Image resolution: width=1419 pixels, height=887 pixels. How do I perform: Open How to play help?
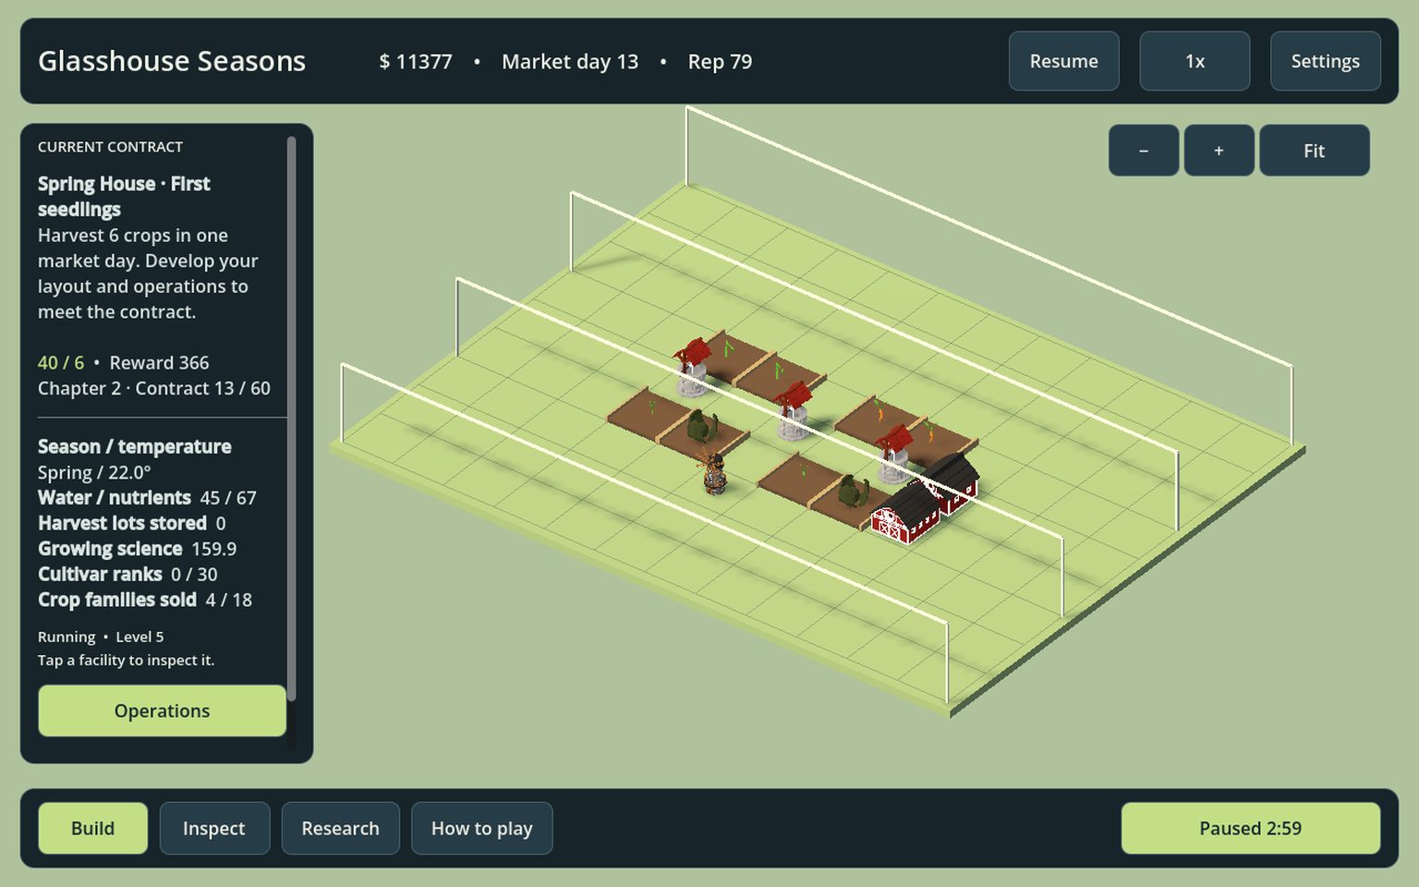[x=481, y=828]
